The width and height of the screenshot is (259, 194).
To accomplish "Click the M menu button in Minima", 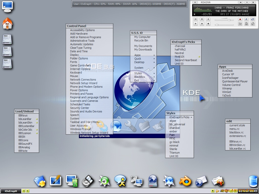I will click(195, 2).
